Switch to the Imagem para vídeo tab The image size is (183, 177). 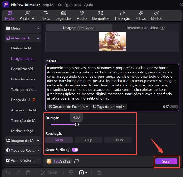click(x=79, y=28)
